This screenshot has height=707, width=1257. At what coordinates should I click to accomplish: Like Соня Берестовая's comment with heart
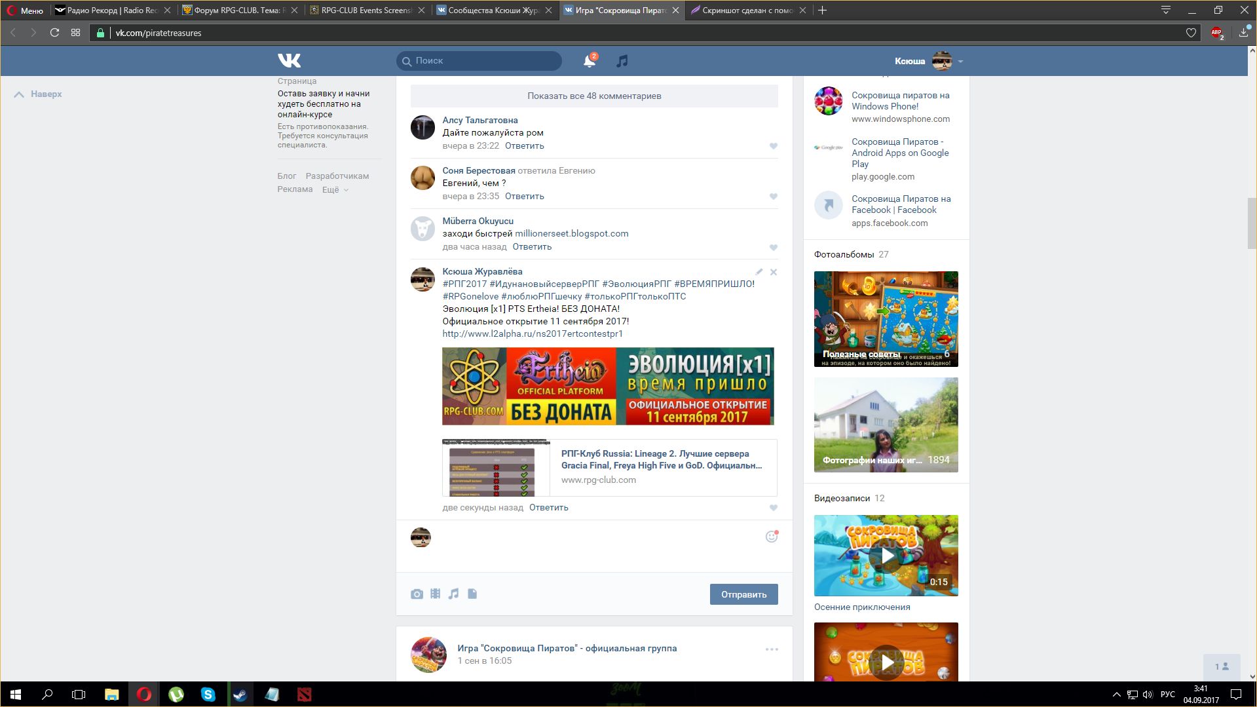(773, 197)
